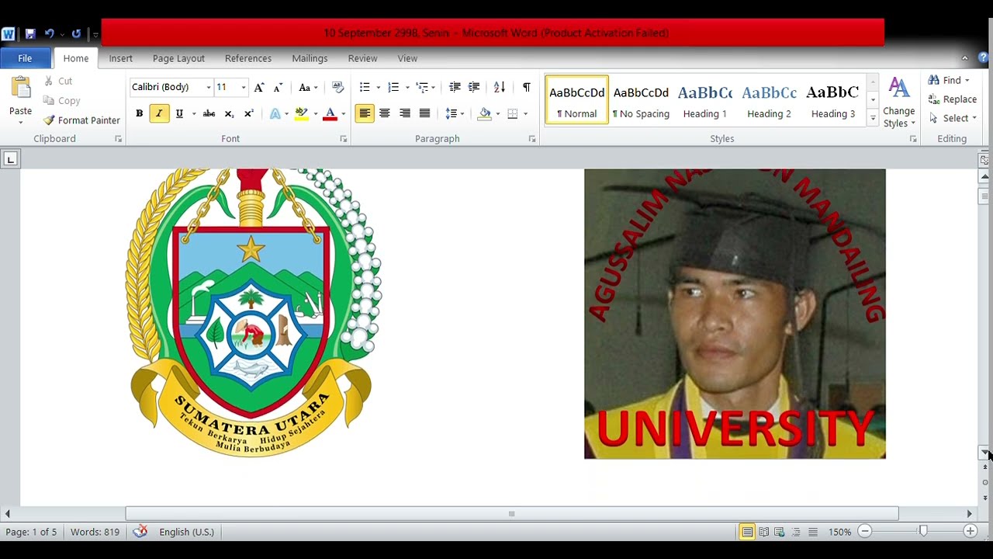Screen dimensions: 993x559
Task: Click the ruler toggle above the vertical scrollbar
Action: (984, 160)
